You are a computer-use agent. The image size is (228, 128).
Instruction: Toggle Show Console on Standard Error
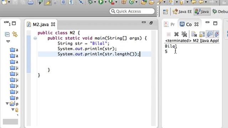tap(217, 34)
